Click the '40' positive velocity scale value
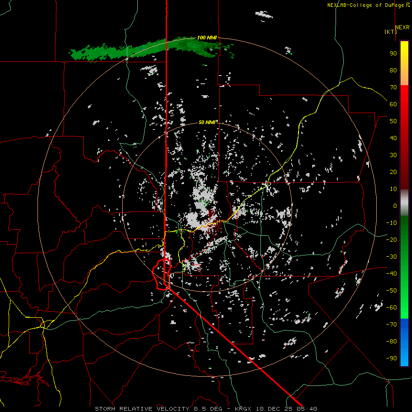 (393, 138)
